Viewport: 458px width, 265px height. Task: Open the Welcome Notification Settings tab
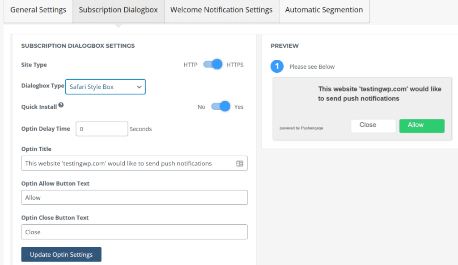[x=221, y=9]
